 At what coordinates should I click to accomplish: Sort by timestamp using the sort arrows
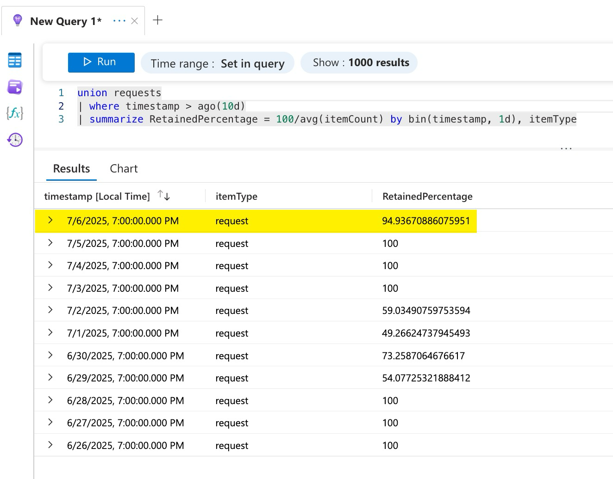163,196
